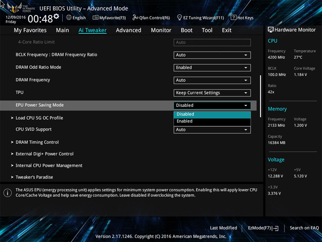This screenshot has height=242, width=322.
Task: Click the +12V value 12.288 V
Action: pos(275,176)
